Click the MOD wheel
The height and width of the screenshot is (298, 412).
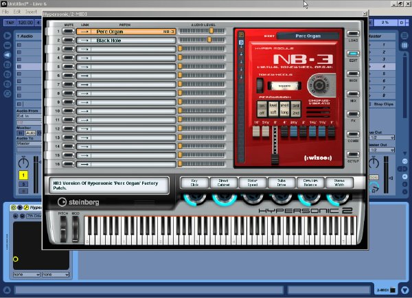(x=75, y=229)
